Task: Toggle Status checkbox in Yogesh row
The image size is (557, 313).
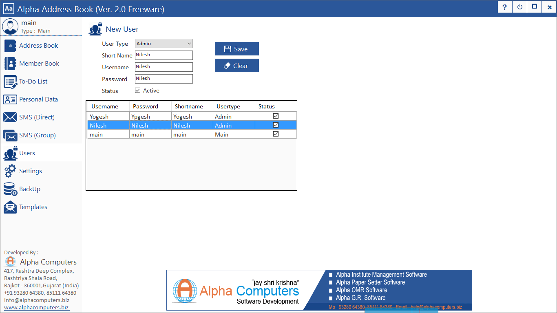Action: pyautogui.click(x=276, y=116)
